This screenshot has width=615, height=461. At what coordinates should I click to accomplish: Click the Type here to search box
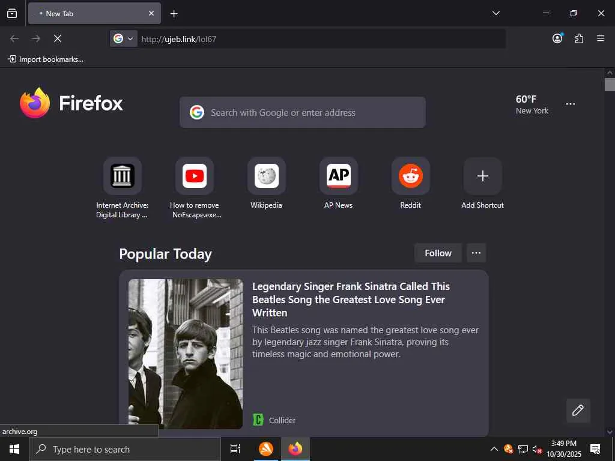pos(125,449)
